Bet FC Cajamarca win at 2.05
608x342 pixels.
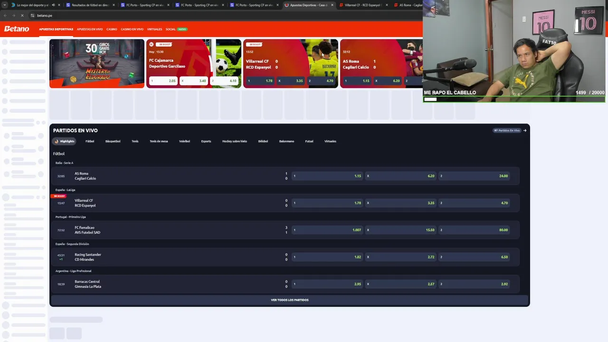163,81
